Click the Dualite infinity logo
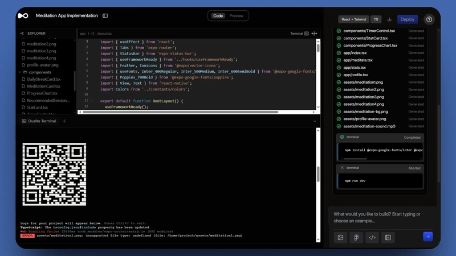Viewport: 456px width, 256px height. [23, 16]
